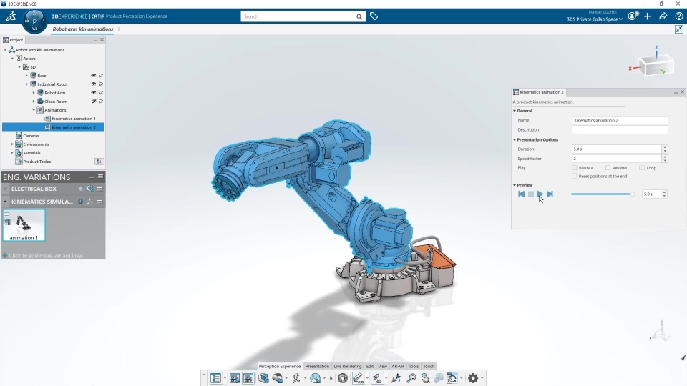
Task: Enable the Bounce checkbox
Action: [x=575, y=168]
